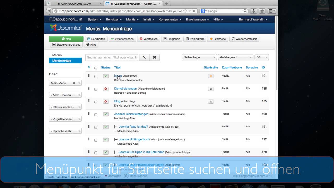This screenshot has height=188, width=334.
Task: Open the 50 items-per-page dropdown
Action: coord(262,57)
